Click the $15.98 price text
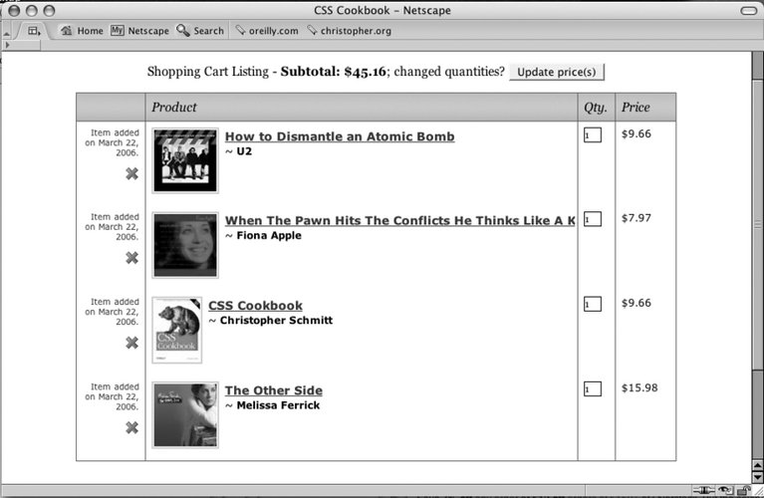Viewport: 764px width, 498px height. [639, 387]
